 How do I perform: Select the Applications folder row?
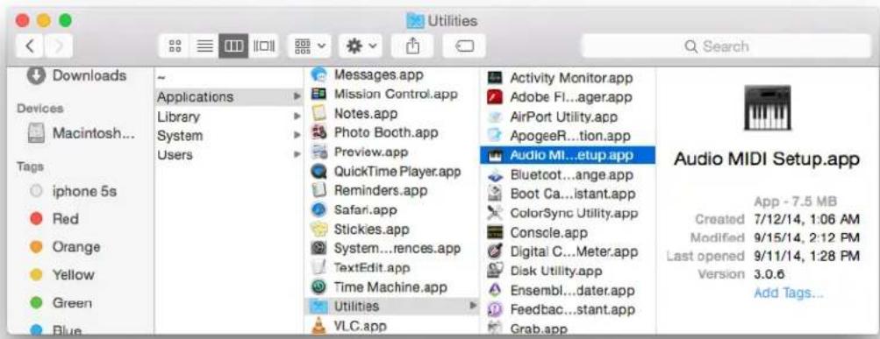229,97
